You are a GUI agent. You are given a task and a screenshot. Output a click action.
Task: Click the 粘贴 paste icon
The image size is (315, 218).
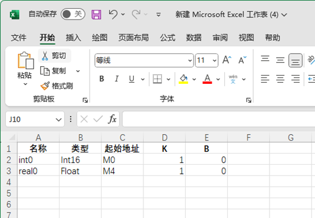coord(25,60)
